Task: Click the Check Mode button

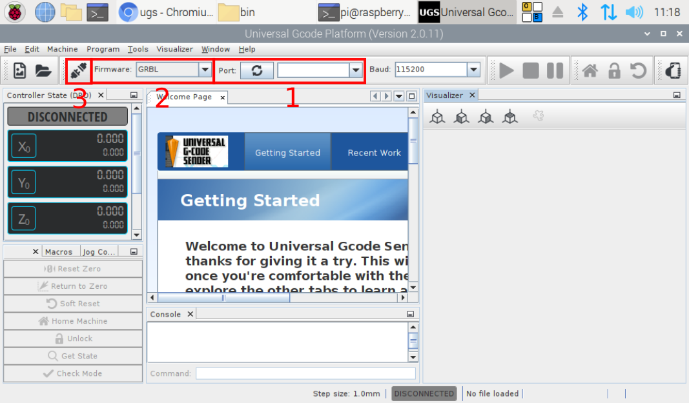Action: click(x=73, y=373)
